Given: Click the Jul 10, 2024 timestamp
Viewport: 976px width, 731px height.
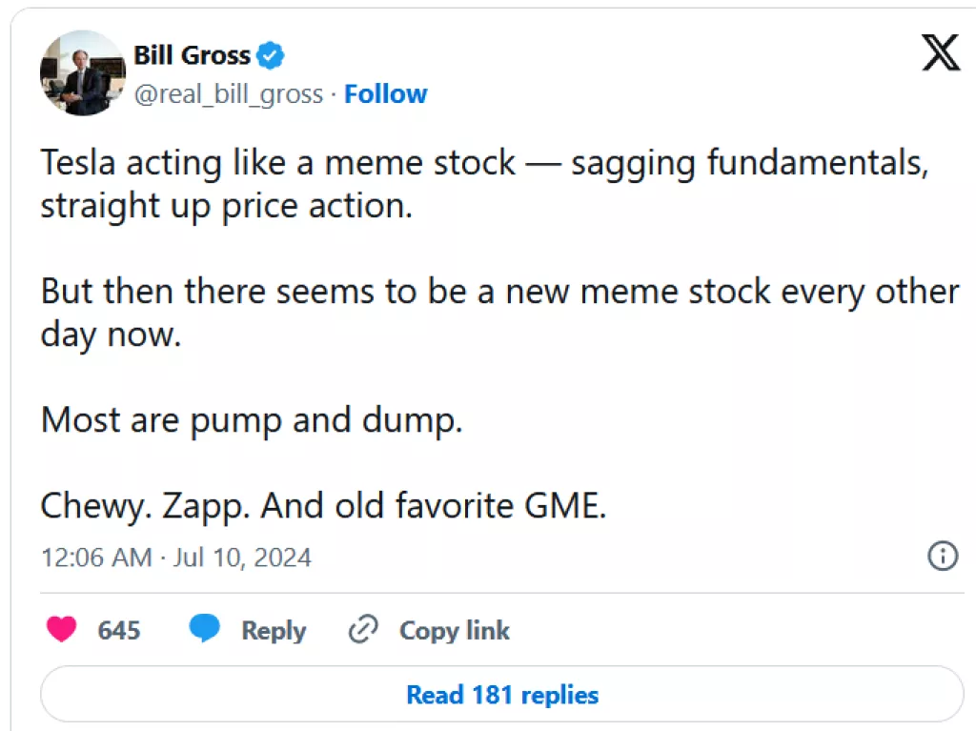Looking at the screenshot, I should [x=241, y=558].
